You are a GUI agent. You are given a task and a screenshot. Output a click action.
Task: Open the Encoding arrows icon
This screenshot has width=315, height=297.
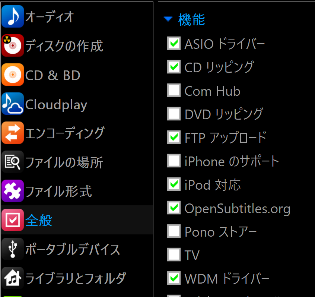(x=13, y=133)
